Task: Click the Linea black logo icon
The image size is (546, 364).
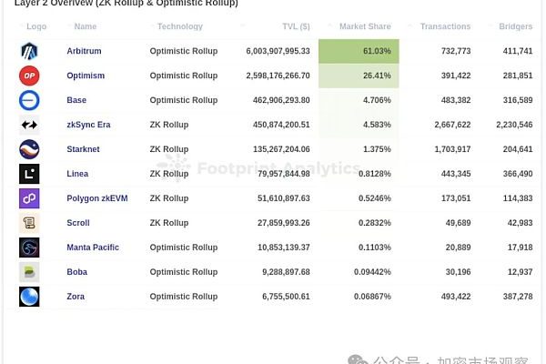Action: (29, 174)
